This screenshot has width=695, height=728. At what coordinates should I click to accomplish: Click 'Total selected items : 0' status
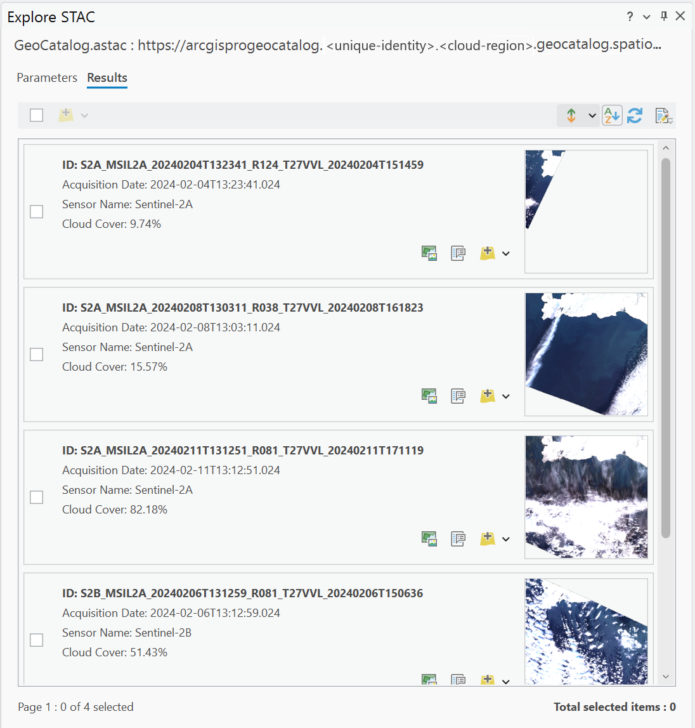(614, 707)
